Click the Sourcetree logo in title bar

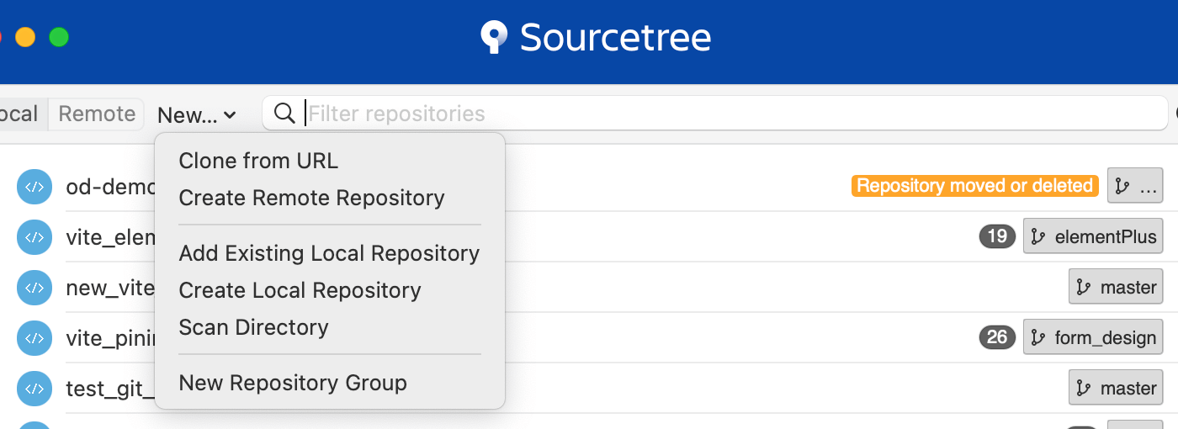pyautogui.click(x=494, y=38)
